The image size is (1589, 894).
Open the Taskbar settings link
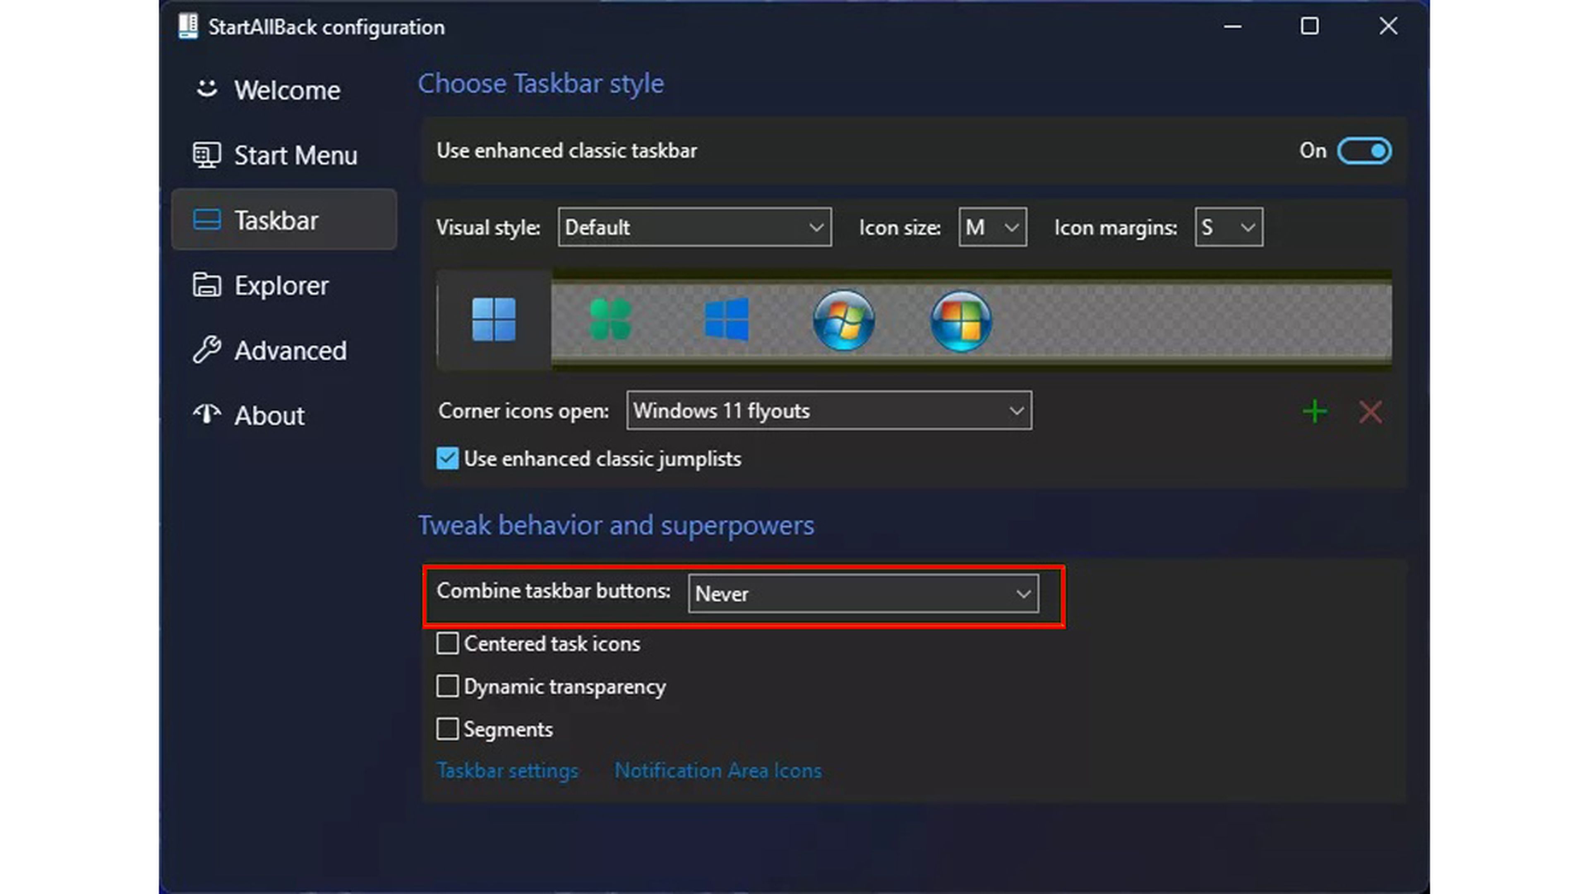pyautogui.click(x=507, y=771)
